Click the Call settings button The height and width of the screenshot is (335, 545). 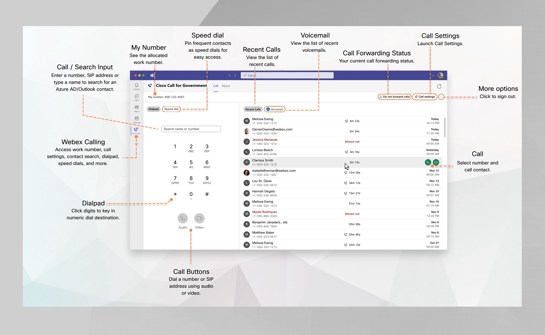[x=425, y=97]
